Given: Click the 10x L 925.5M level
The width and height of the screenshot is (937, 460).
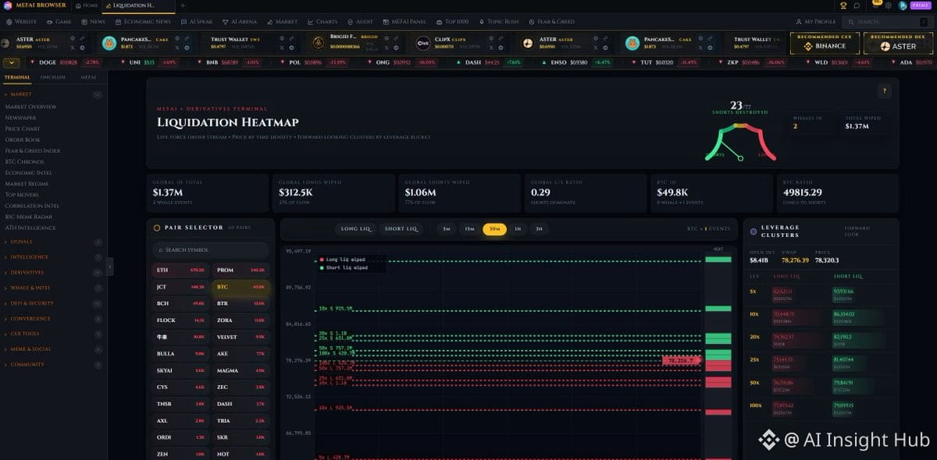Looking at the screenshot, I should (x=336, y=408).
